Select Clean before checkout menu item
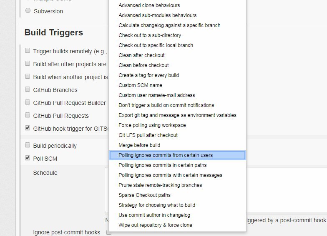The height and width of the screenshot is (236, 327). [x=143, y=65]
